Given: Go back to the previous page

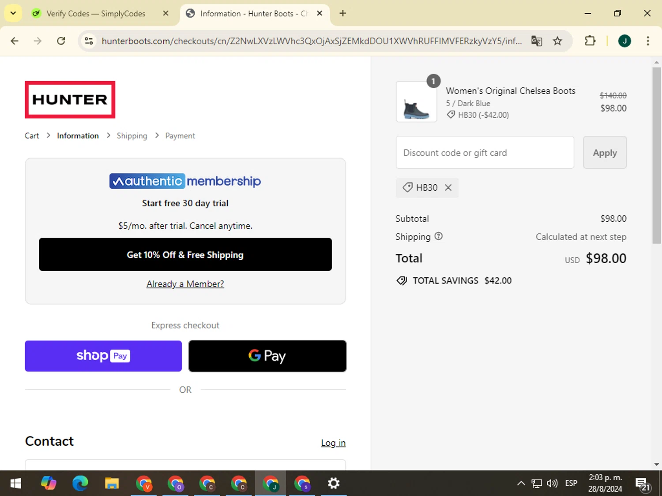Looking at the screenshot, I should click(x=15, y=41).
